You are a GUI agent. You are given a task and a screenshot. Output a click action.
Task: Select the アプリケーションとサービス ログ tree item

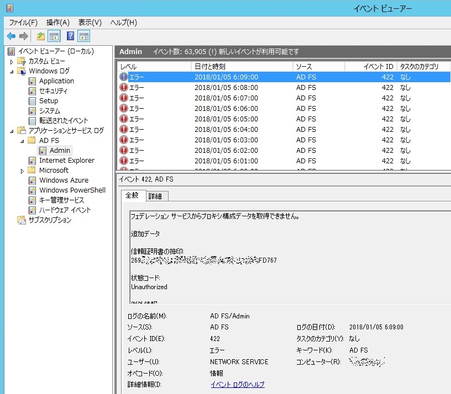(x=66, y=131)
